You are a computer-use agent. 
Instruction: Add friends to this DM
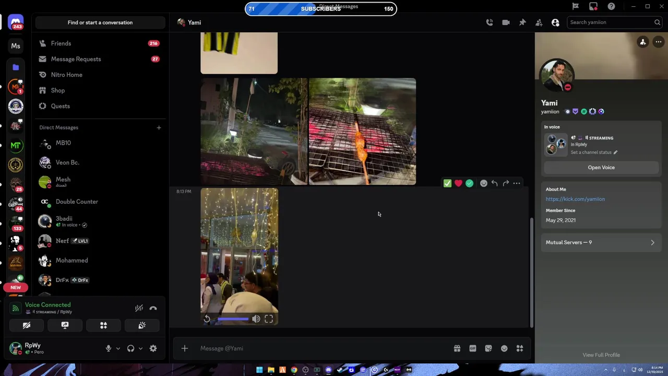539,22
